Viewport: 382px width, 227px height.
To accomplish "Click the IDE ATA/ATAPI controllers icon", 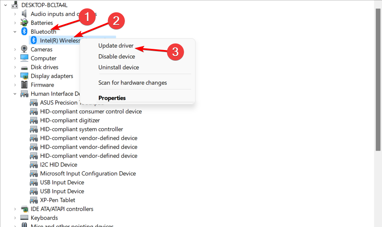I will pos(24,209).
